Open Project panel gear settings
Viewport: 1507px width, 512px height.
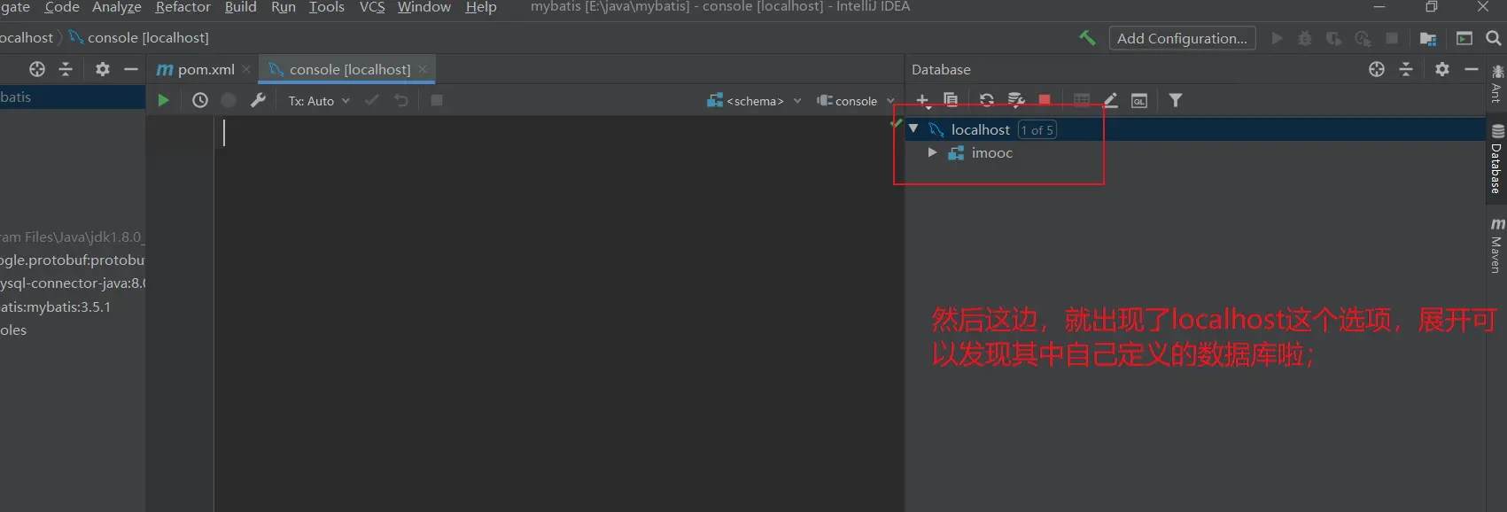click(x=103, y=69)
